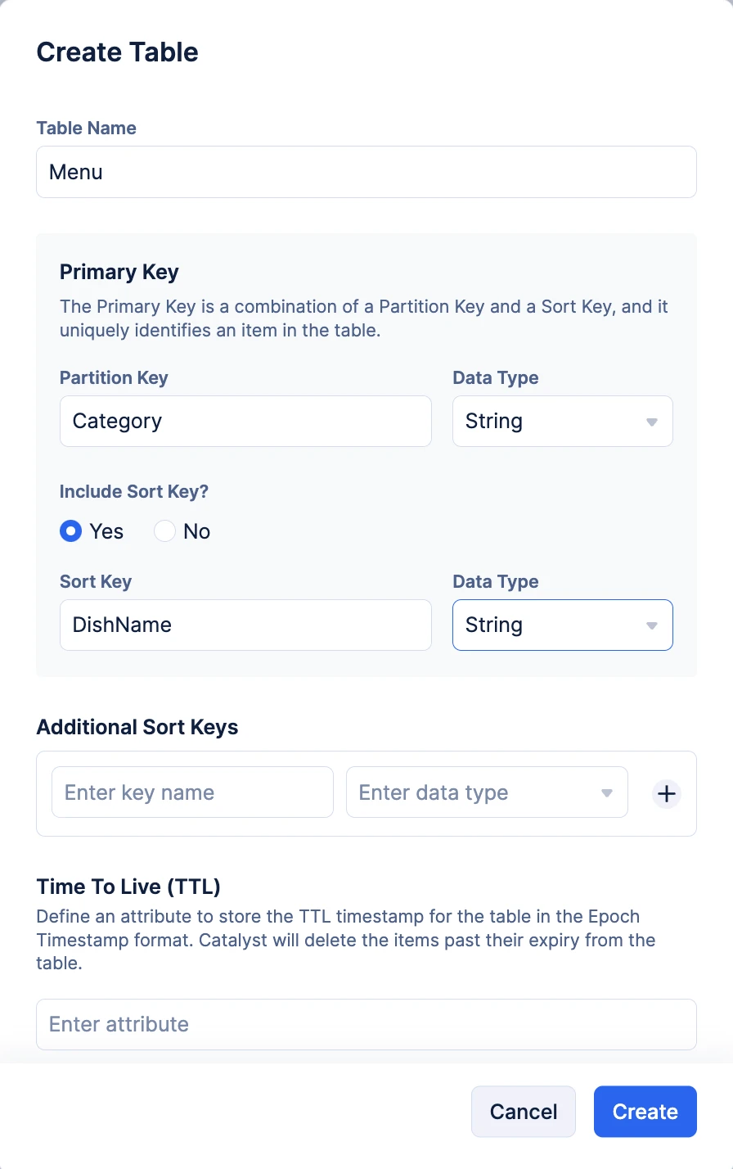Click the additional key data type arrow icon
Viewport: 733px width, 1169px height.
[607, 793]
